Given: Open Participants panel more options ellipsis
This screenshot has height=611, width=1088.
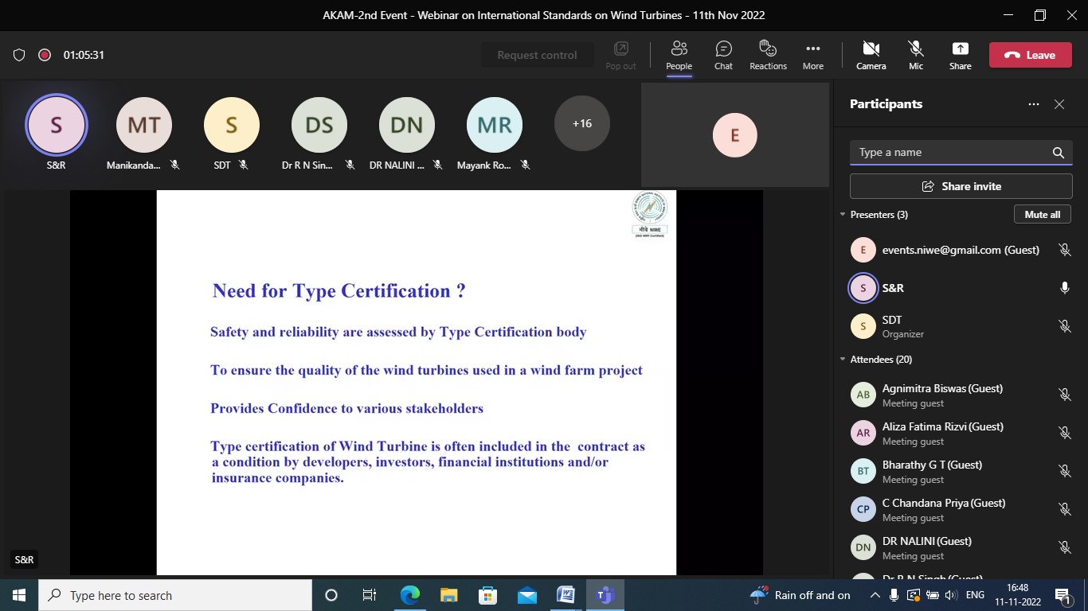Looking at the screenshot, I should [1034, 104].
